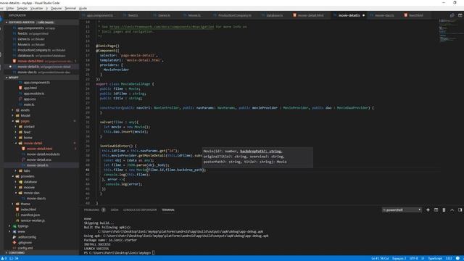
Task: Collapse the pages folder
Action: tap(13, 121)
